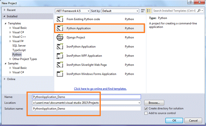Pick the IronPython Silverlight Web Page icon
The width and height of the screenshot is (206, 126).
click(x=60, y=65)
